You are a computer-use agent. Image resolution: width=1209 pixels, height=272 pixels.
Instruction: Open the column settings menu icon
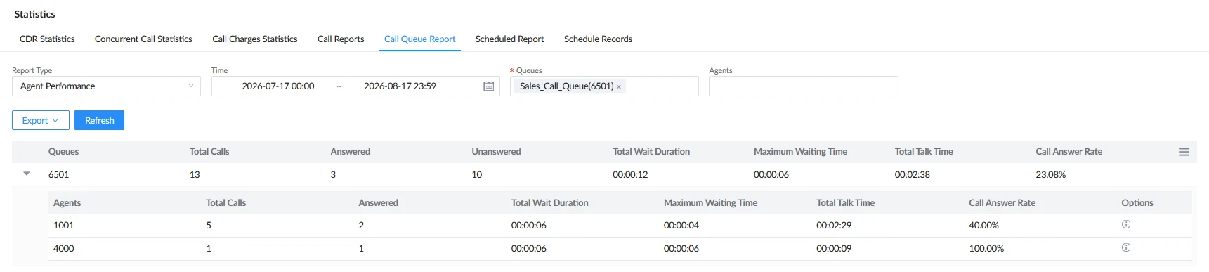pos(1184,152)
